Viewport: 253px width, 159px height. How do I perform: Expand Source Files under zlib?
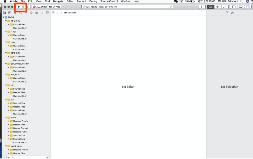click(8, 89)
